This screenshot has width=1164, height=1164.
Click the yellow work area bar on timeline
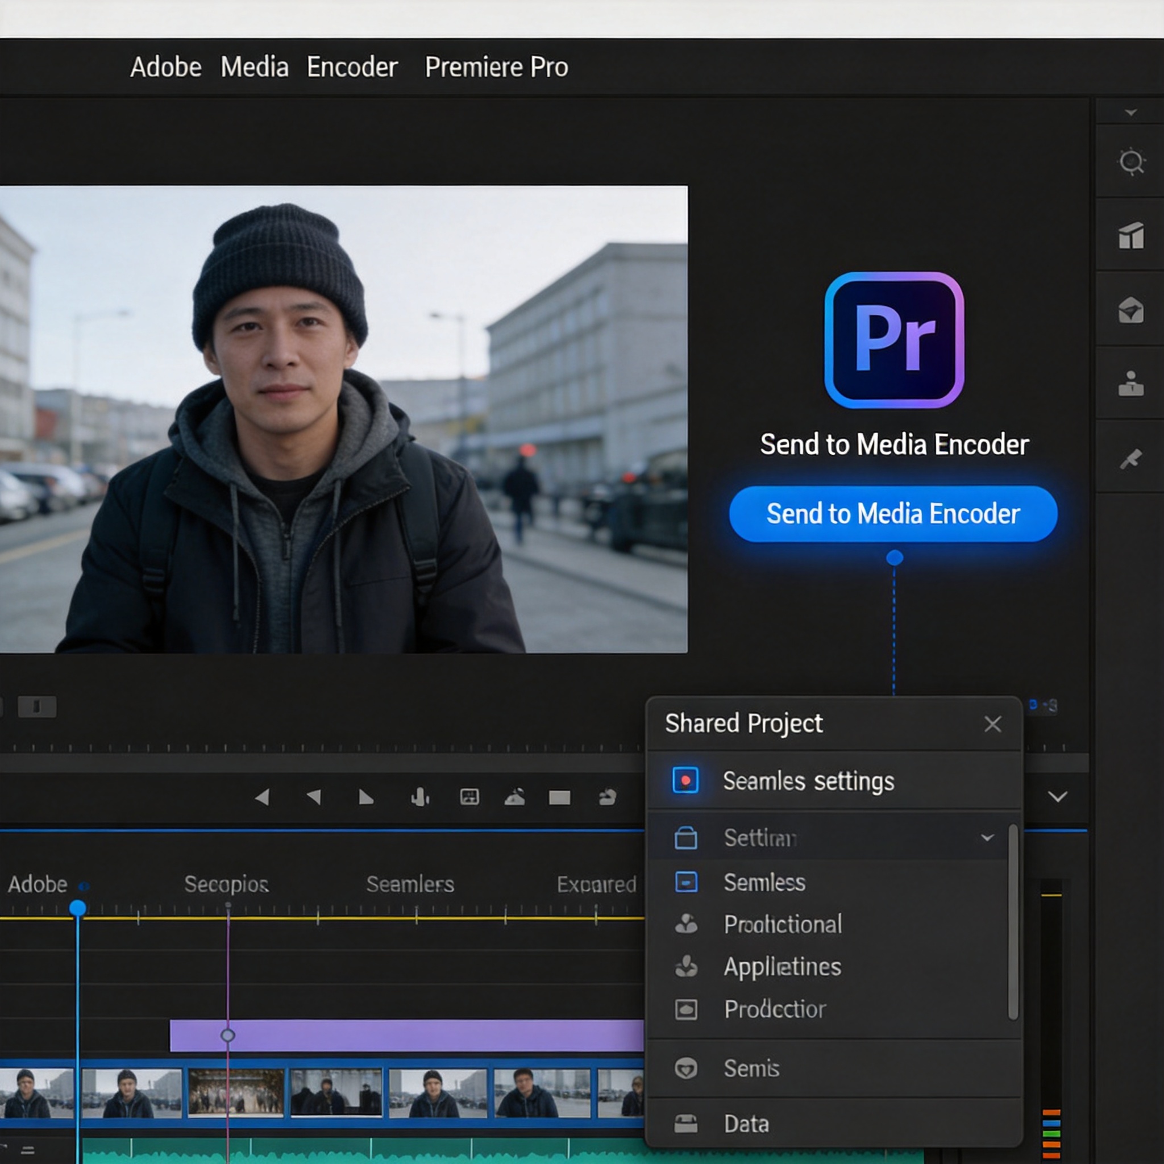(322, 918)
